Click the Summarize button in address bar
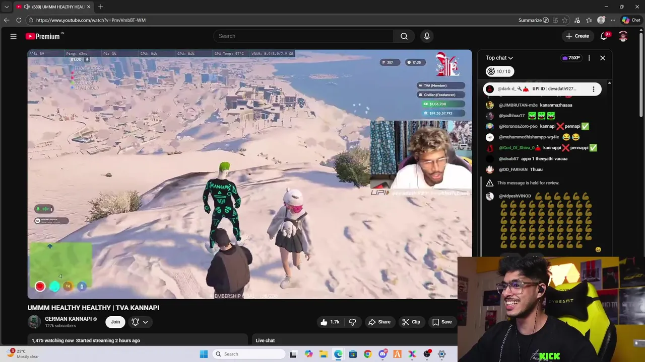Screen dimensions: 645x362 (534, 20)
